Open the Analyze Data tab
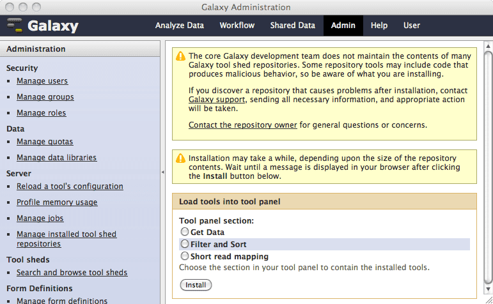Viewport: 493px width, 304px height. (x=180, y=26)
